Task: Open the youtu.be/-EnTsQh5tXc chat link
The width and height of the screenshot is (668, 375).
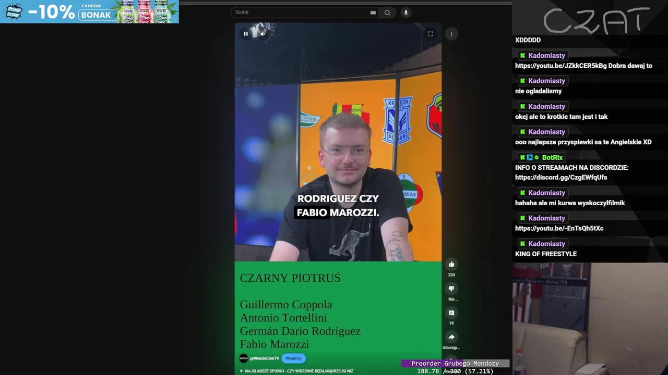Action: pyautogui.click(x=559, y=229)
